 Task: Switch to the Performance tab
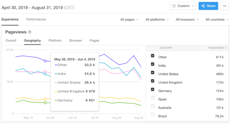pyautogui.click(x=36, y=19)
